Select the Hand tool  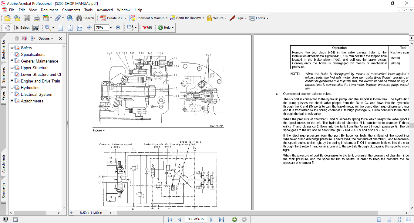[x=7, y=27]
